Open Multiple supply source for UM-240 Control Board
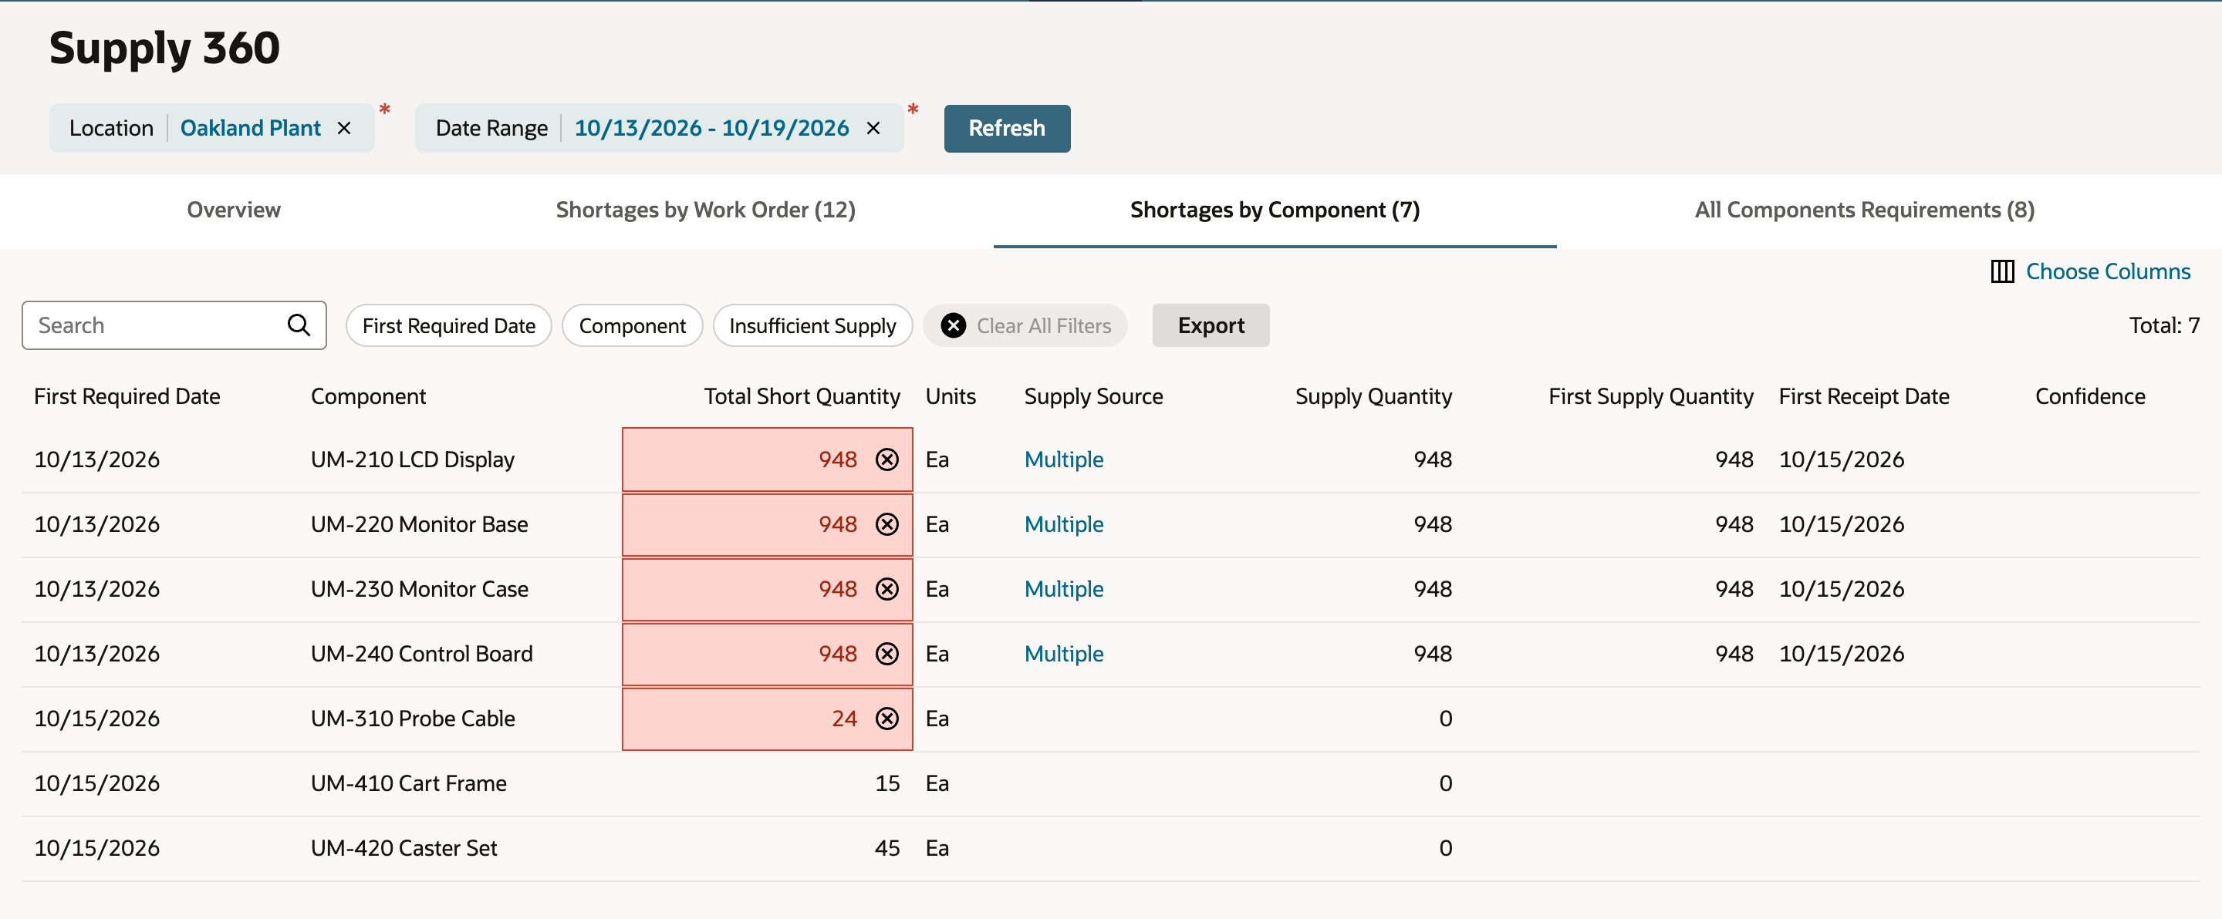The height and width of the screenshot is (919, 2222). (1064, 654)
